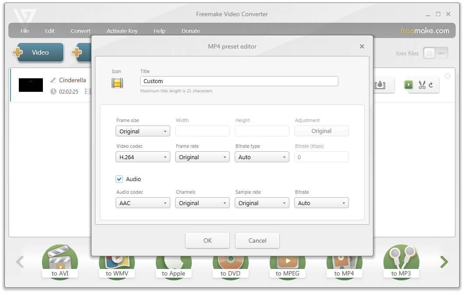Viewport: 464px width, 293px height.
Task: Open the Convert menu
Action: tap(81, 31)
